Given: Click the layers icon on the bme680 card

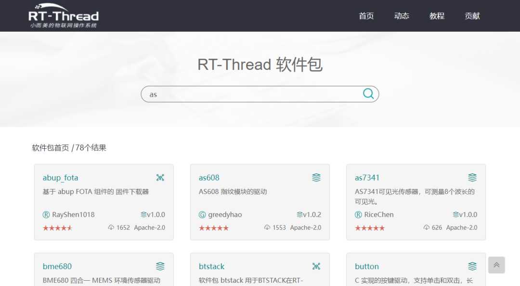Looking at the screenshot, I should (160, 266).
